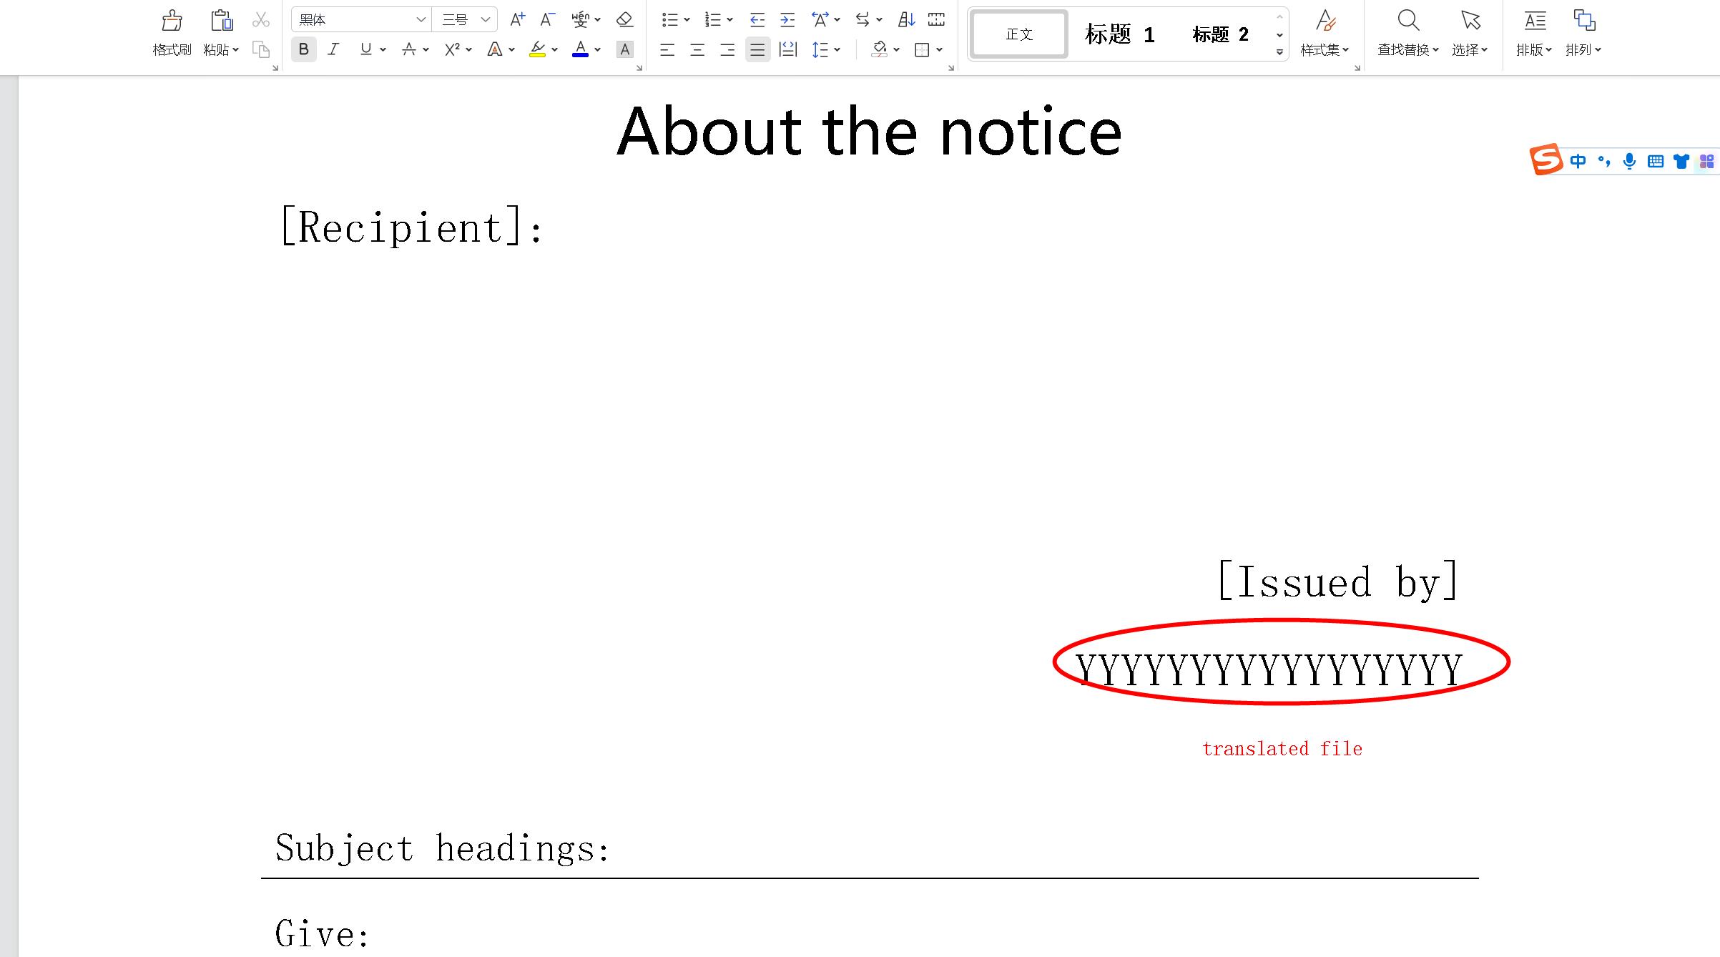The image size is (1720, 957).
Task: Select the format painter (格式刷) tool
Action: (x=170, y=30)
